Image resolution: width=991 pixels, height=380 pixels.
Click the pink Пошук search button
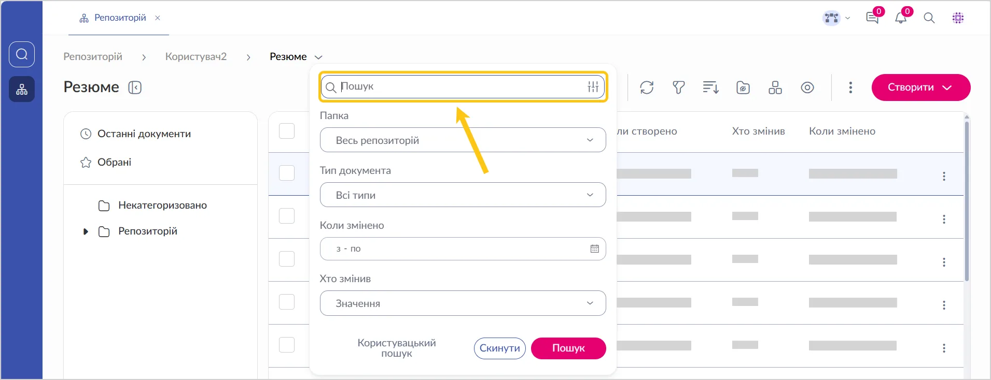568,348
